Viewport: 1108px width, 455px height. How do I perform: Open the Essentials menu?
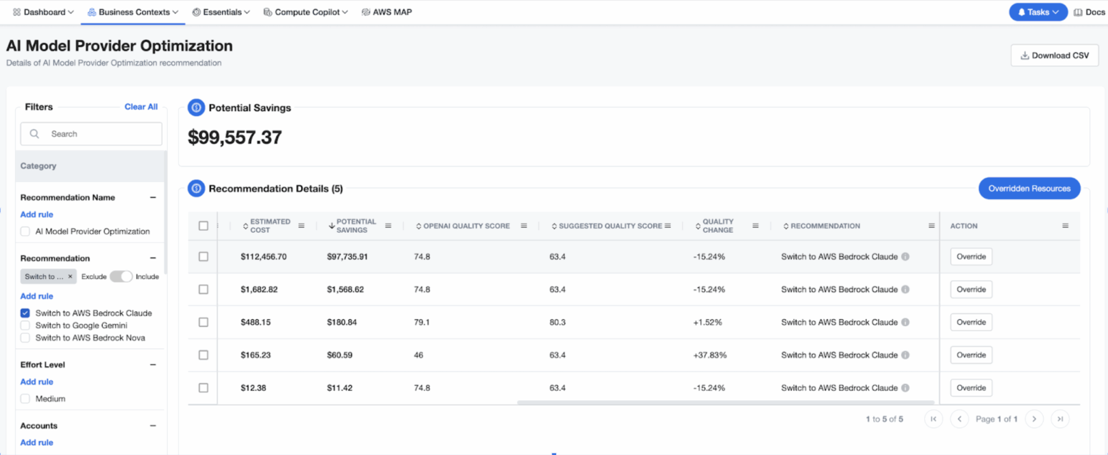pyautogui.click(x=221, y=12)
